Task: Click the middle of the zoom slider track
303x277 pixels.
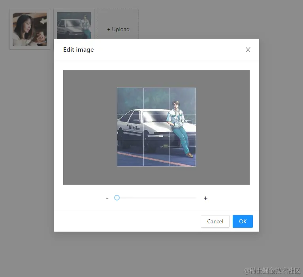Action: pos(156,198)
